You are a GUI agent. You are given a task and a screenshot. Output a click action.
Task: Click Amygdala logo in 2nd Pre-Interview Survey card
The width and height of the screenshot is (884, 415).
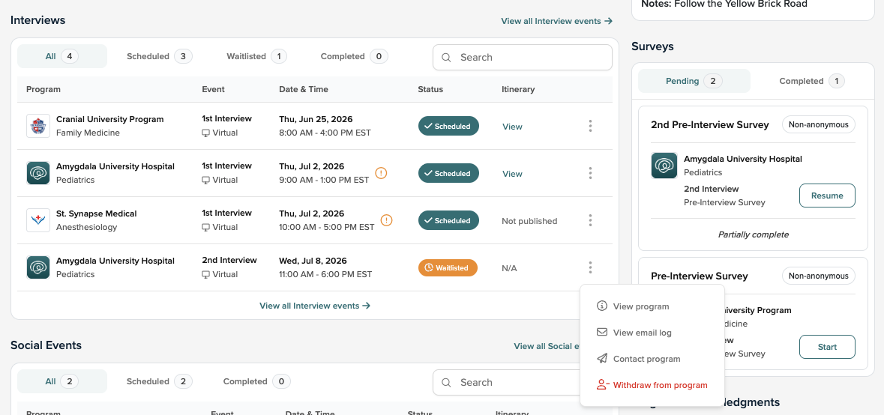[x=664, y=166]
